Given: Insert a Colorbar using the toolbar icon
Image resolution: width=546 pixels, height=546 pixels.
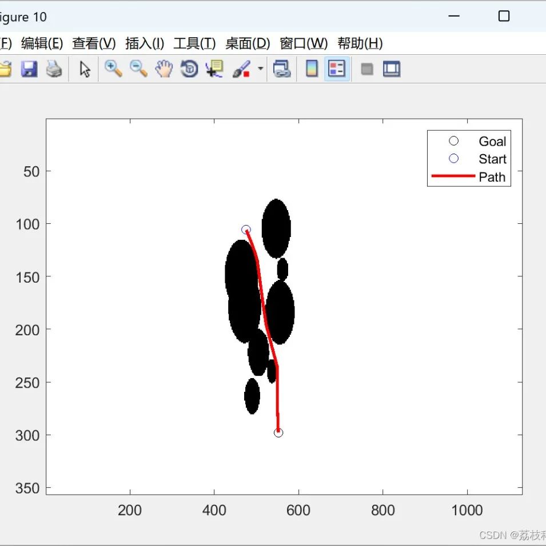Looking at the screenshot, I should coord(312,69).
